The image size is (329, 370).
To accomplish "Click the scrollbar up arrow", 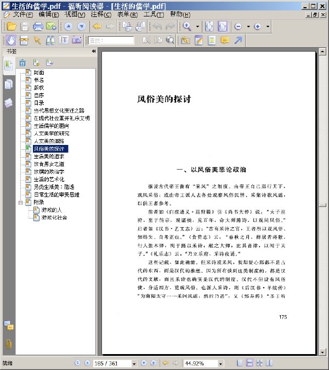I will (322, 52).
